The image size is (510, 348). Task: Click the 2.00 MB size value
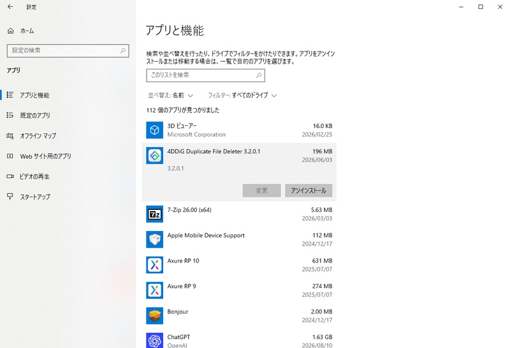tap(321, 312)
